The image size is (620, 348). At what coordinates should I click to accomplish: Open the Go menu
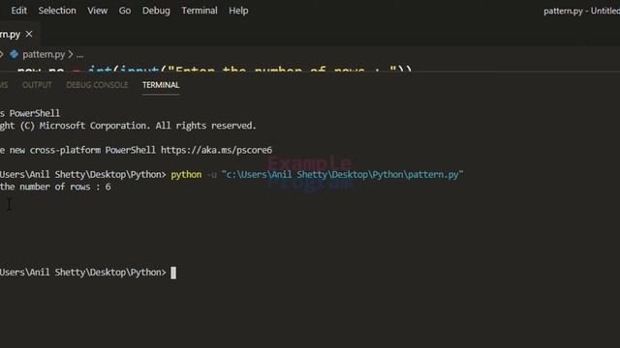coord(125,11)
